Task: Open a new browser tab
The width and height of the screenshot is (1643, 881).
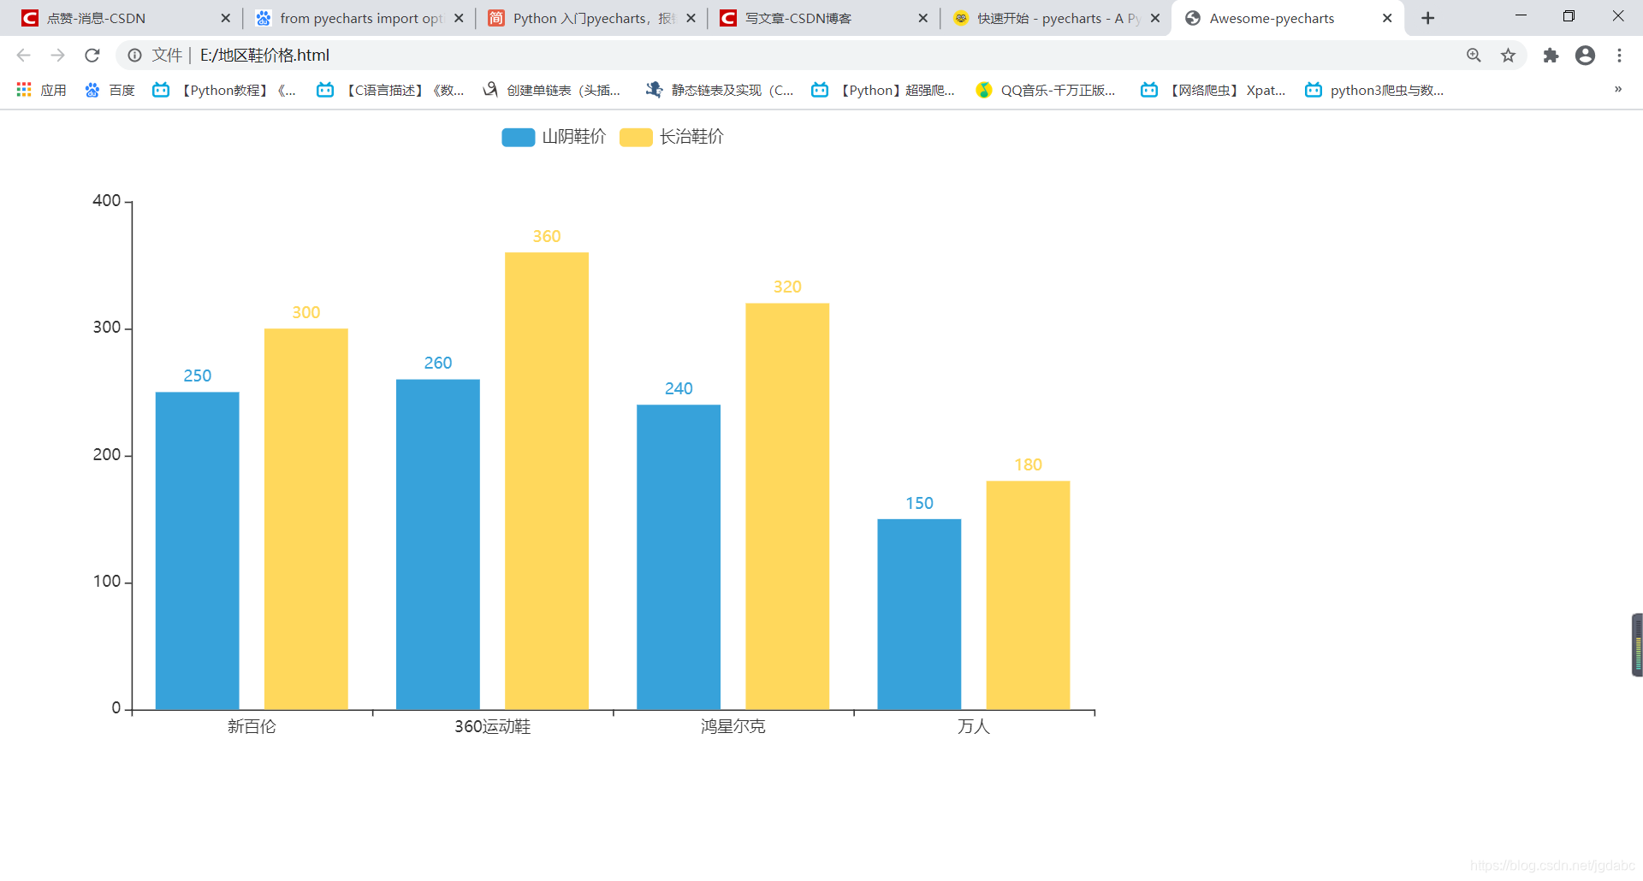Action: click(x=1427, y=18)
